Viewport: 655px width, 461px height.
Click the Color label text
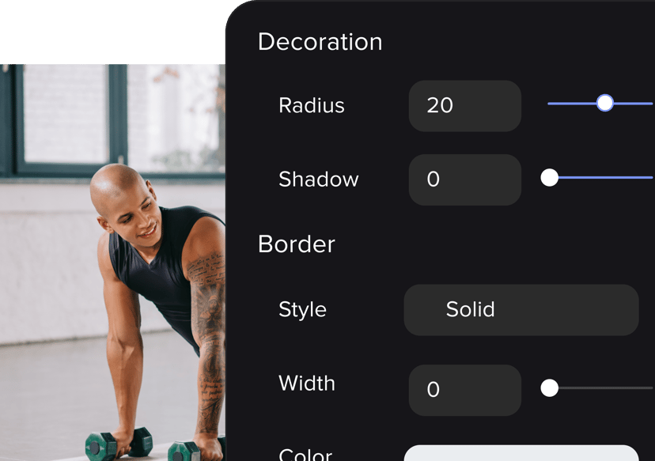[305, 455]
